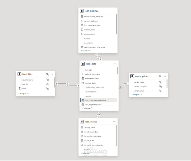Viewport: 191px width, 161px height.
Task: Toggle visibility of the umbs_prices table header
Action: (x=160, y=76)
